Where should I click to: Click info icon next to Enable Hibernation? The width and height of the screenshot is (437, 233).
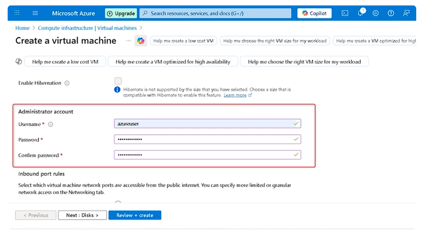click(67, 83)
